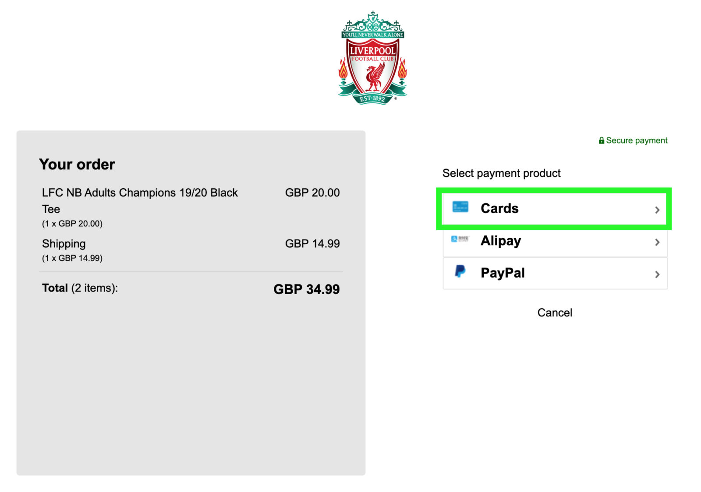Click the Alipay logo icon
Viewport: 701px width, 492px height.
460,239
